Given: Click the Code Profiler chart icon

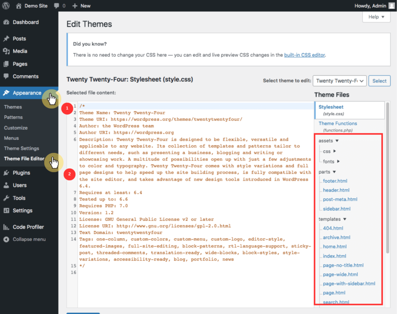Looking at the screenshot, I should click(x=6, y=227).
